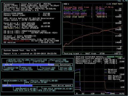This screenshot has height=96, width=128.
Task: Click the 'PentiumII-400' benchmark reference label
Action: click(x=58, y=60)
